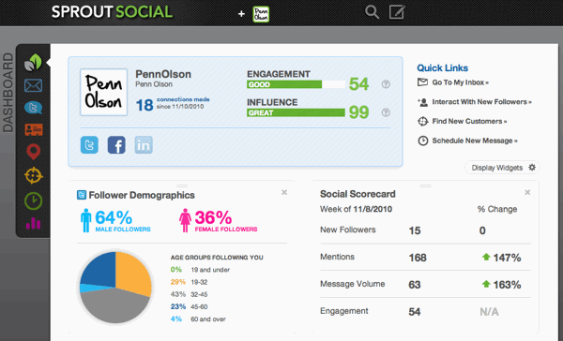
Task: Open the yellow crosshair discovery sidebar icon
Action: point(34,176)
